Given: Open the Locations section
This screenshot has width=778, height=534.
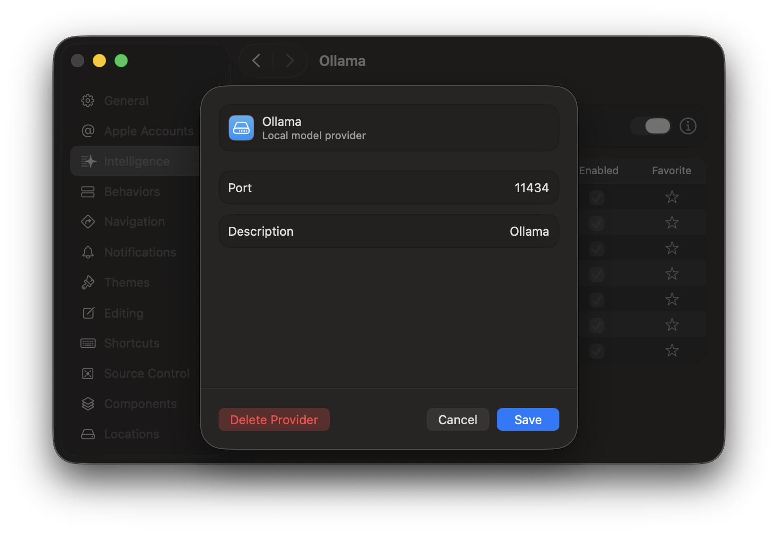Looking at the screenshot, I should point(88,434).
